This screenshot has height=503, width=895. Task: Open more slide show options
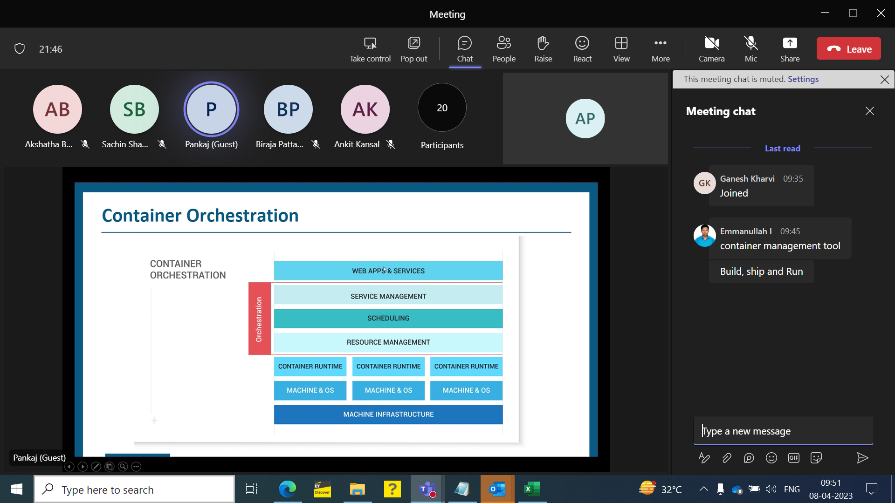pyautogui.click(x=136, y=466)
